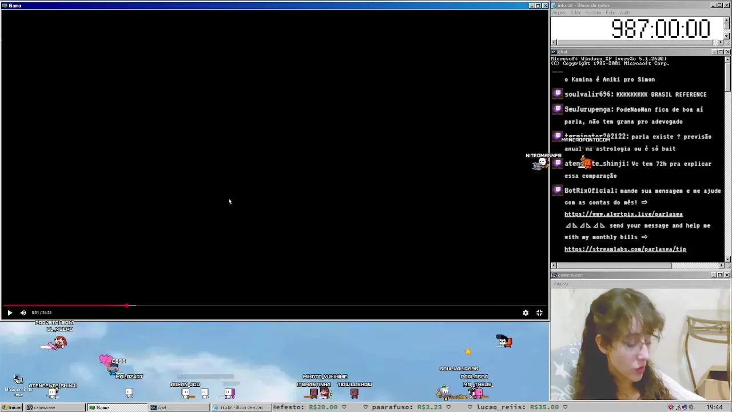
Task: Click the chat window console icon
Action: pyautogui.click(x=554, y=52)
